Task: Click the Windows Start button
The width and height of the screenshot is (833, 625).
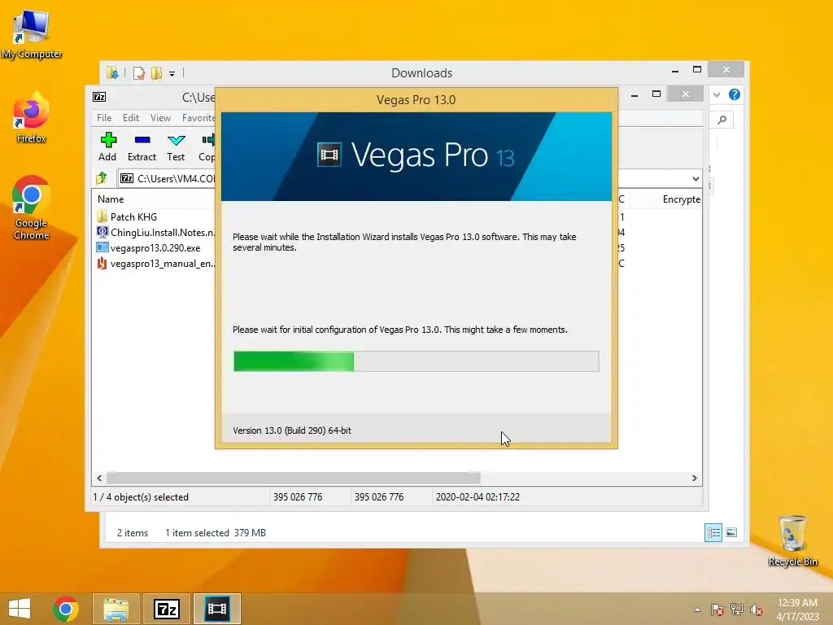Action: (x=20, y=609)
